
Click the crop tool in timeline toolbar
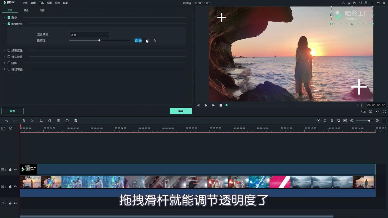click(x=41, y=121)
